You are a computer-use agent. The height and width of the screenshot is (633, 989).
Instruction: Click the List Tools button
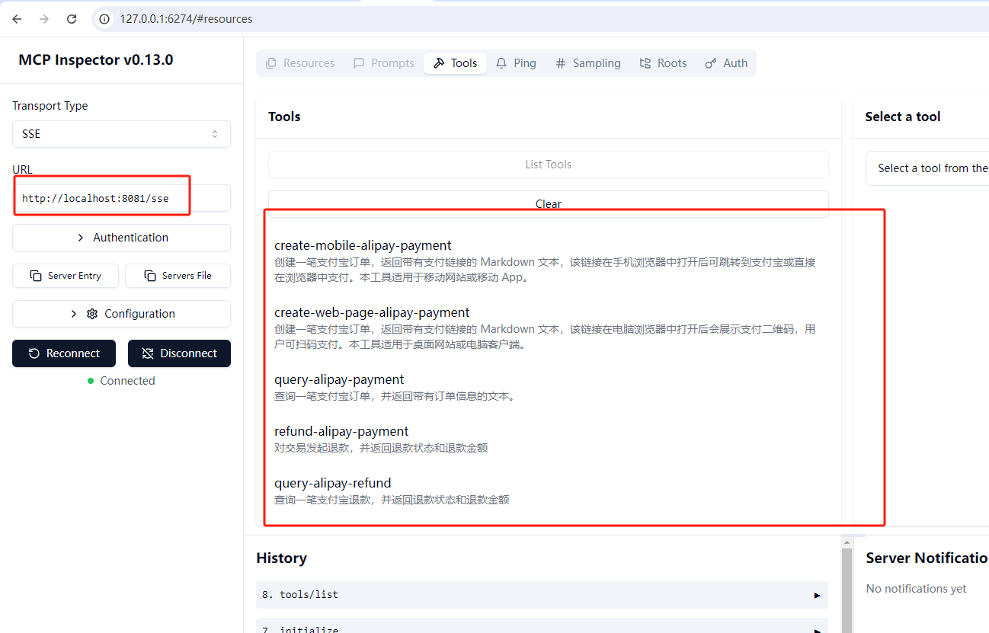click(548, 165)
